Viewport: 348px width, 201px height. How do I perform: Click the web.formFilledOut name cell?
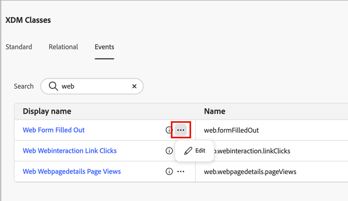tap(231, 130)
